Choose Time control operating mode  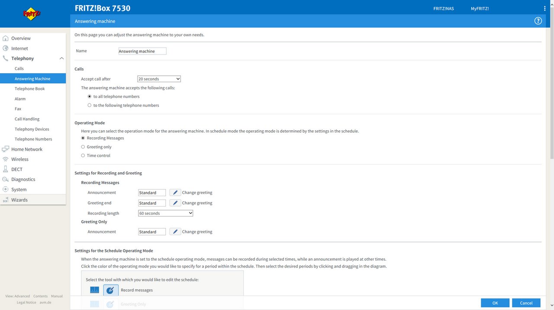coord(83,155)
